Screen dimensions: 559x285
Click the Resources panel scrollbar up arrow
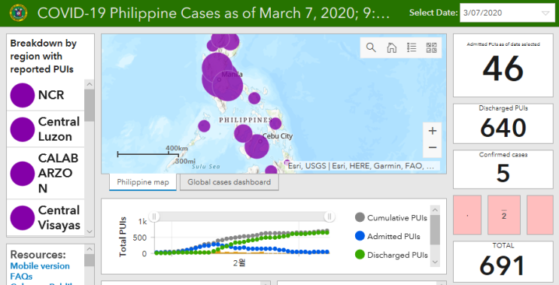[x=89, y=249]
